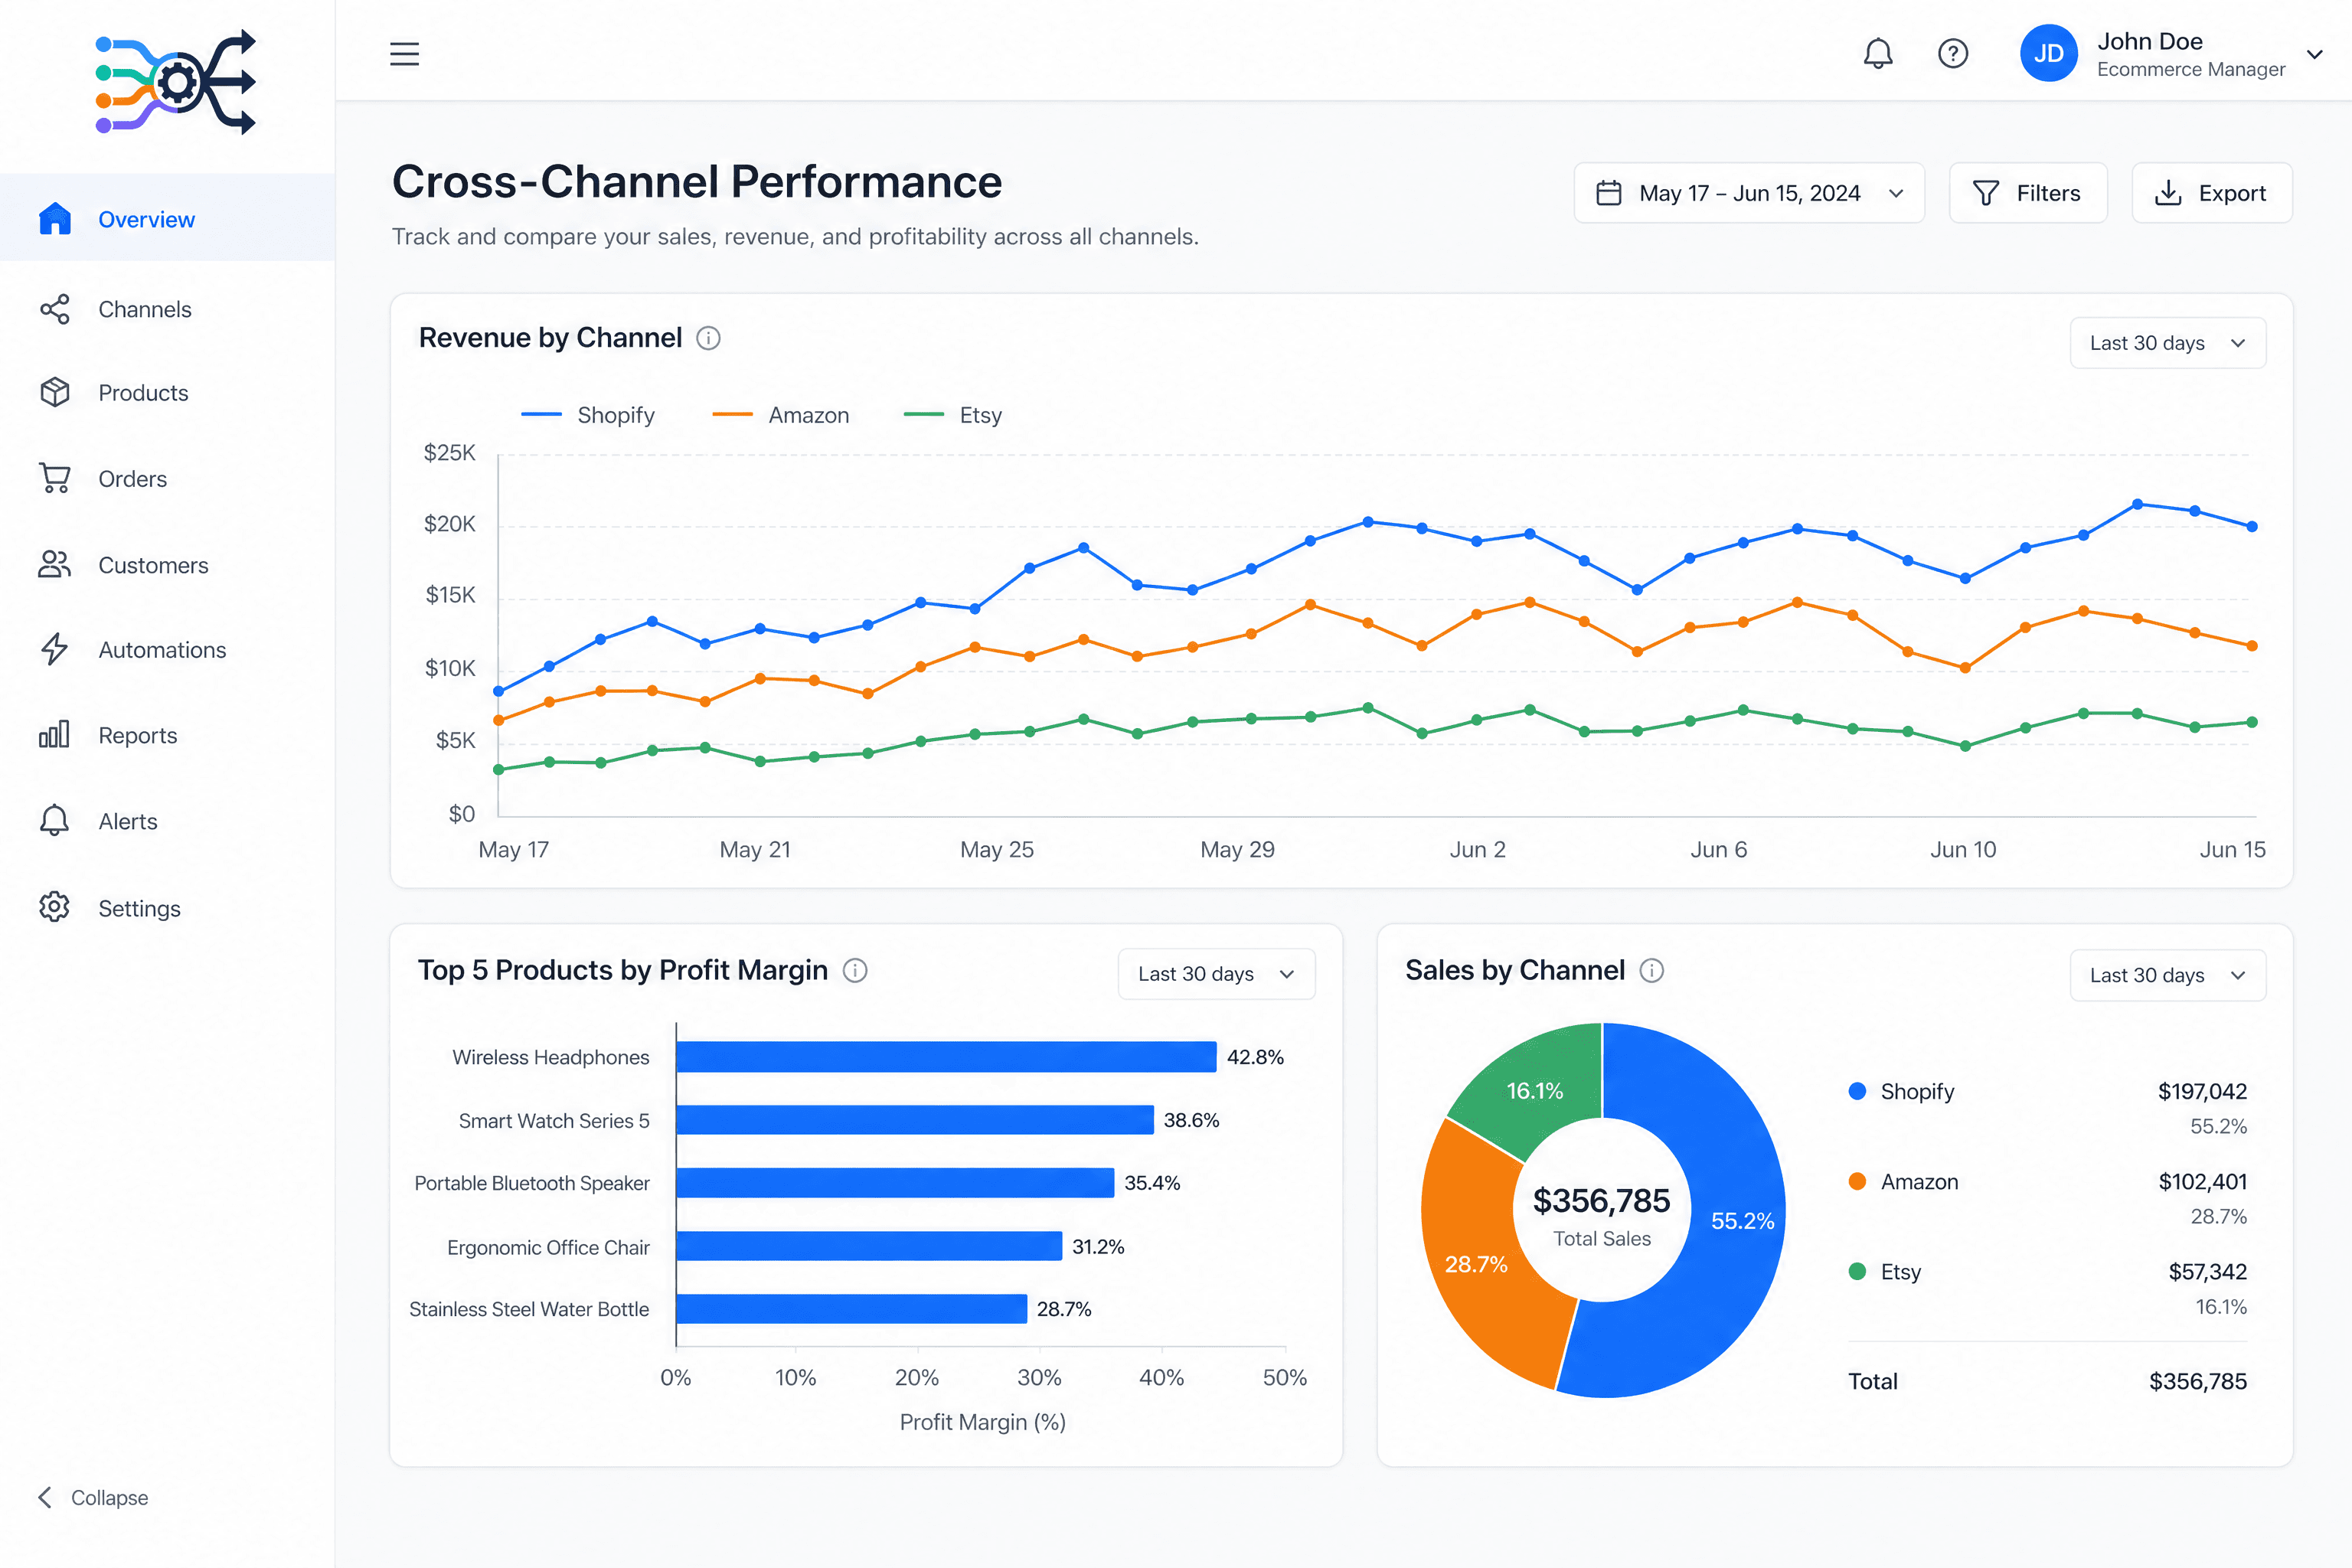This screenshot has width=2352, height=1568.
Task: Click the $102,401 Amazon sales value
Action: click(2202, 1181)
